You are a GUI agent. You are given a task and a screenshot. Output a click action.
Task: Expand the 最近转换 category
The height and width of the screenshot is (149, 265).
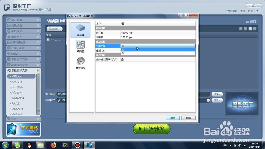click(x=24, y=20)
